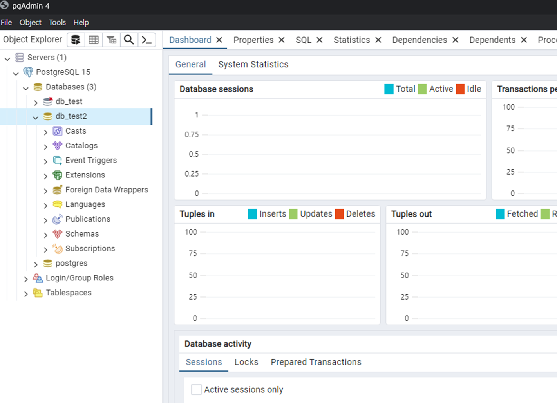Click the Tablespaces folder icon
Viewport: 557px width, 403px height.
tap(38, 293)
